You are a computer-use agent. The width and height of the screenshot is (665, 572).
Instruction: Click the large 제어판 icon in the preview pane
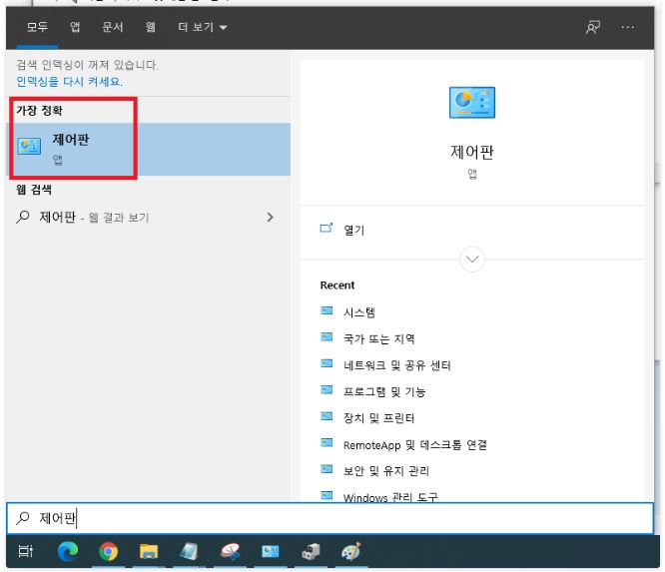pyautogui.click(x=472, y=103)
